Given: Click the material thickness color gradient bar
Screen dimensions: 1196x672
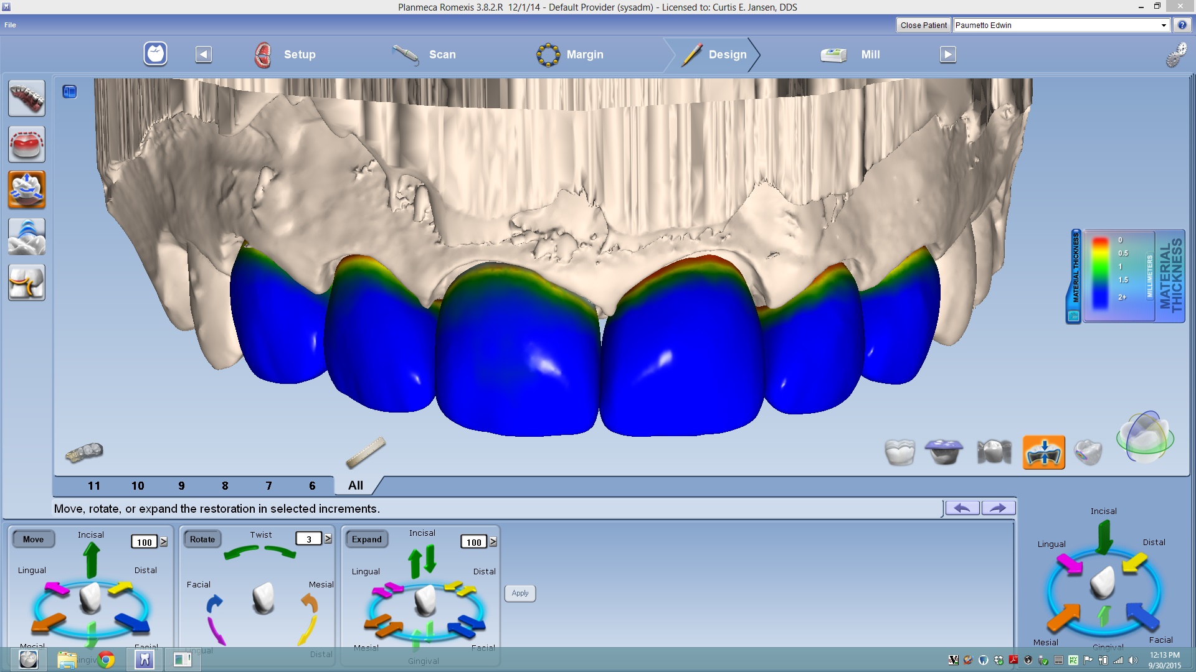Looking at the screenshot, I should (1100, 274).
